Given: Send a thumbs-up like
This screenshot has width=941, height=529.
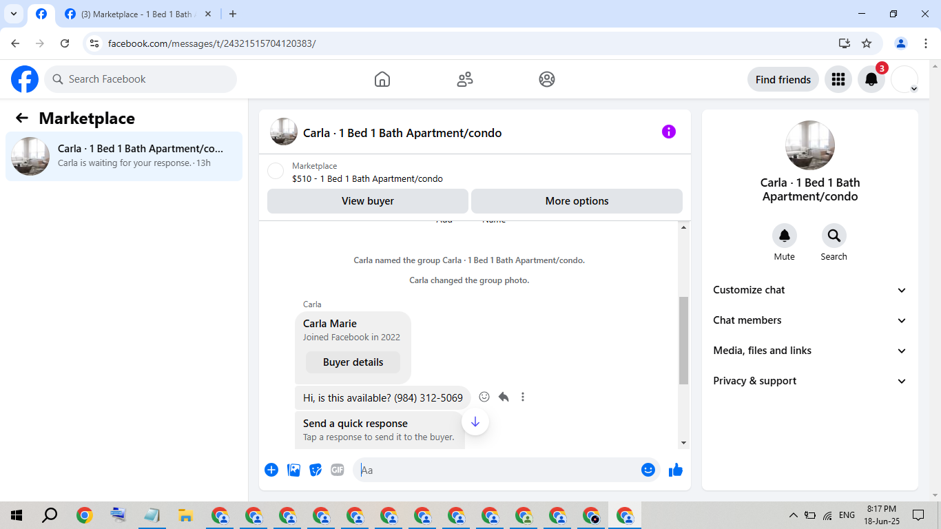Looking at the screenshot, I should [676, 470].
